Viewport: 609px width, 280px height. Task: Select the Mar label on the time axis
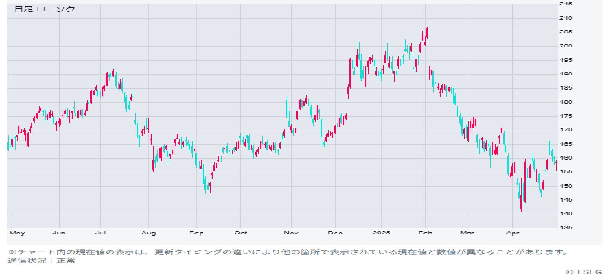coord(467,233)
